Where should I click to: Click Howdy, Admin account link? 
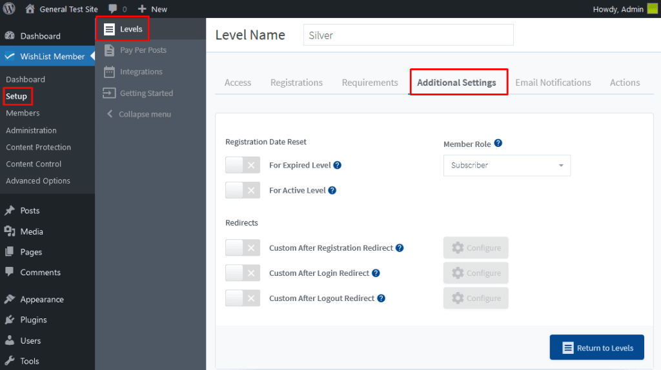tap(618, 9)
